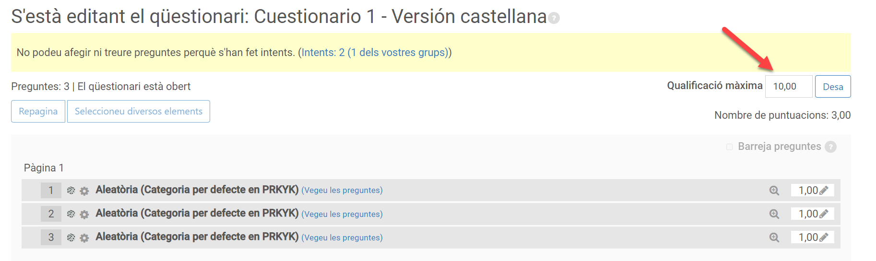The height and width of the screenshot is (261, 876).
Task: Open gear settings for question 1
Action: [x=84, y=191]
